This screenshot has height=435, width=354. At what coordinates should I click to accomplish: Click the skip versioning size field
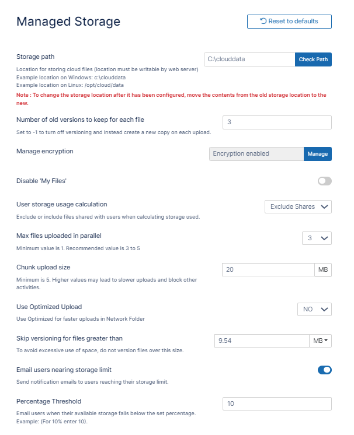click(x=260, y=341)
